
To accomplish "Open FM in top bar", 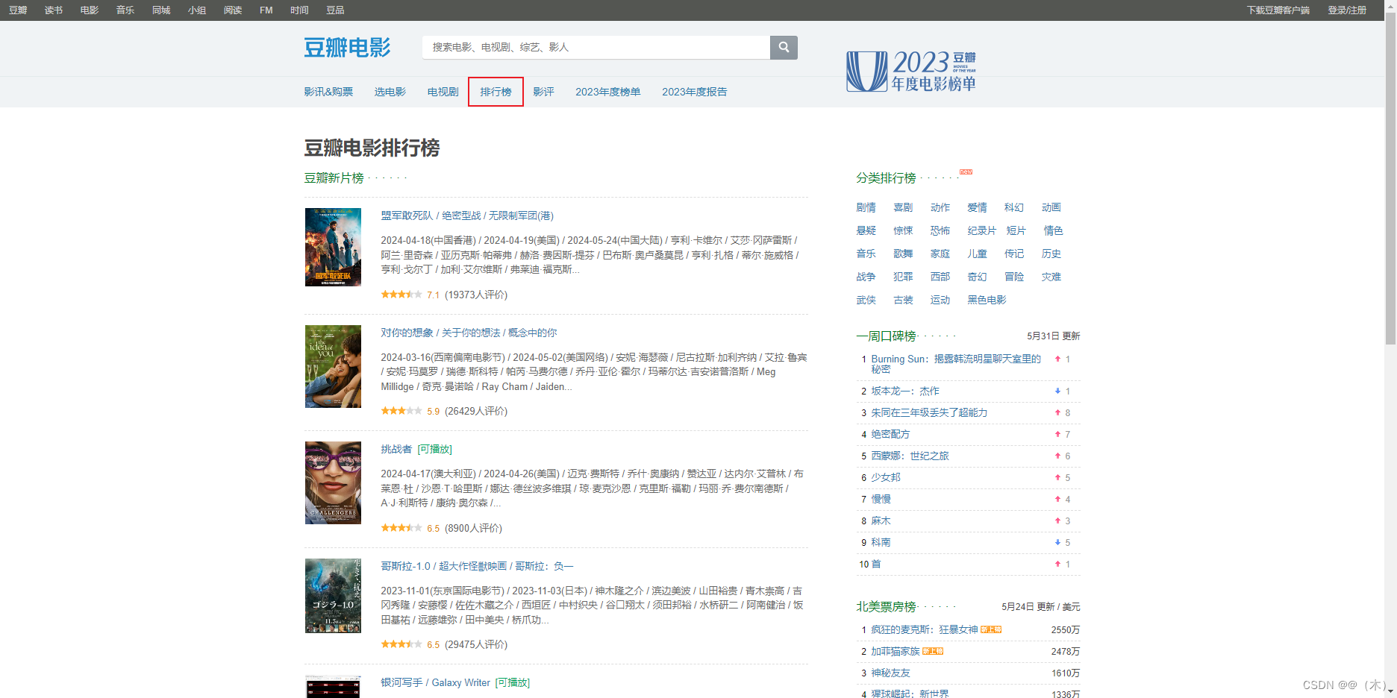I will (x=266, y=10).
